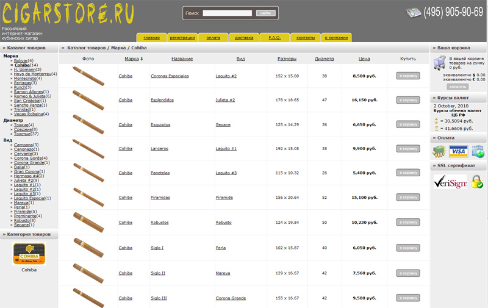488x308 pixels.
Task: Open the Exquisitos product name link
Action: pos(160,124)
